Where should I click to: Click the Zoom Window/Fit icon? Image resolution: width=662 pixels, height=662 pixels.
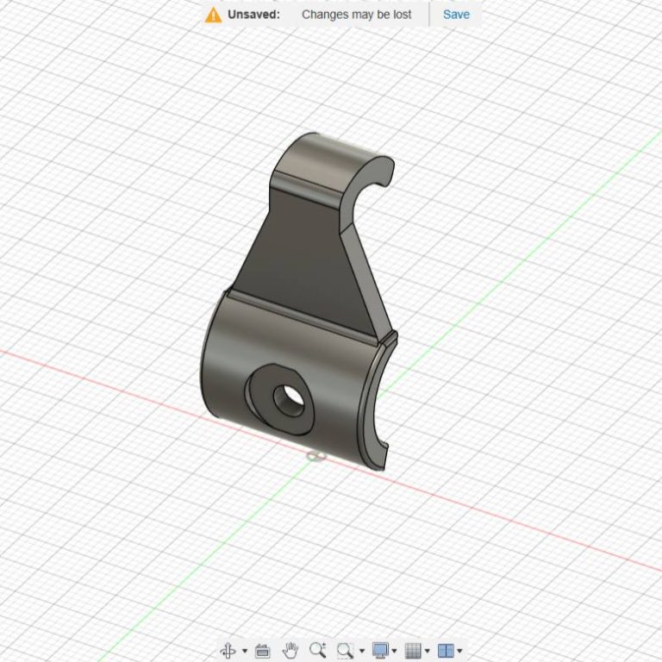tap(345, 651)
